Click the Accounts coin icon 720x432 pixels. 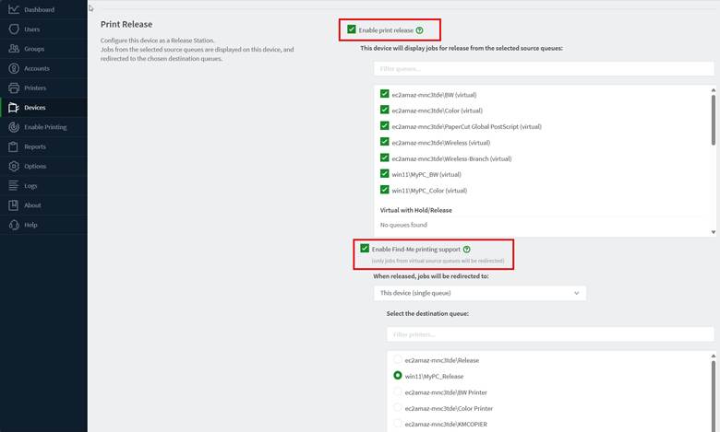(x=14, y=68)
